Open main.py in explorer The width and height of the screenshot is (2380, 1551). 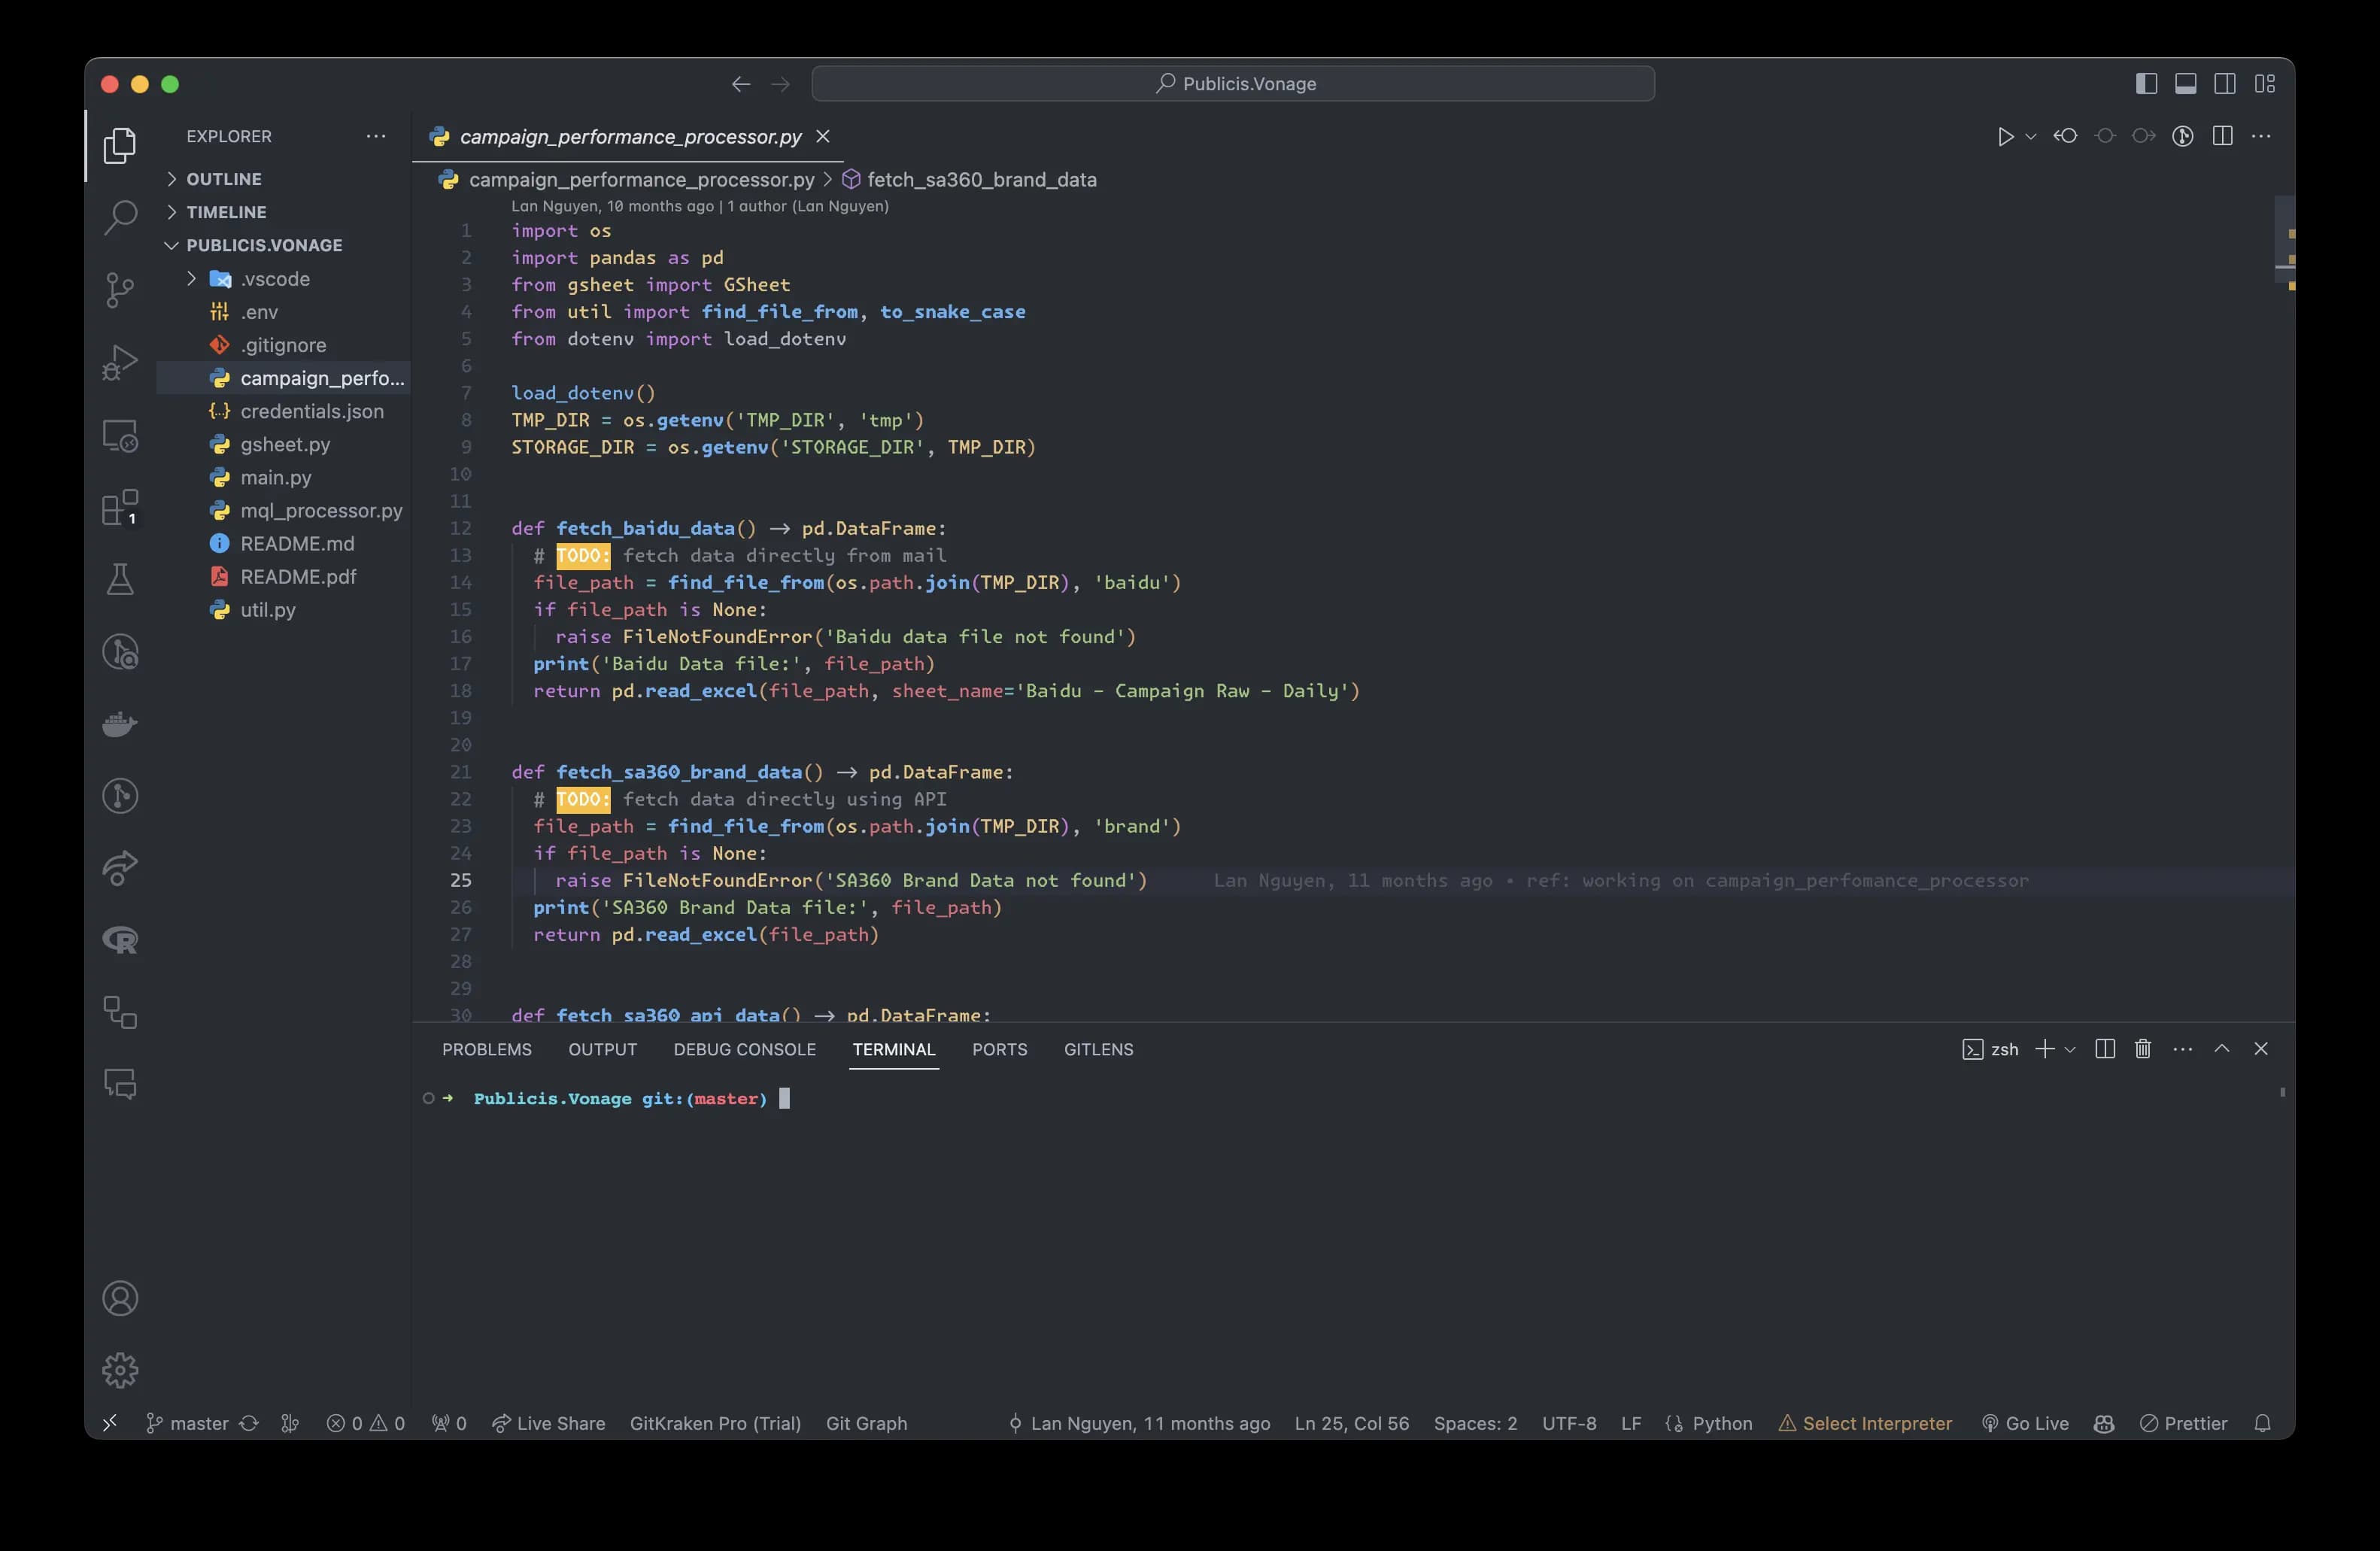coord(276,477)
